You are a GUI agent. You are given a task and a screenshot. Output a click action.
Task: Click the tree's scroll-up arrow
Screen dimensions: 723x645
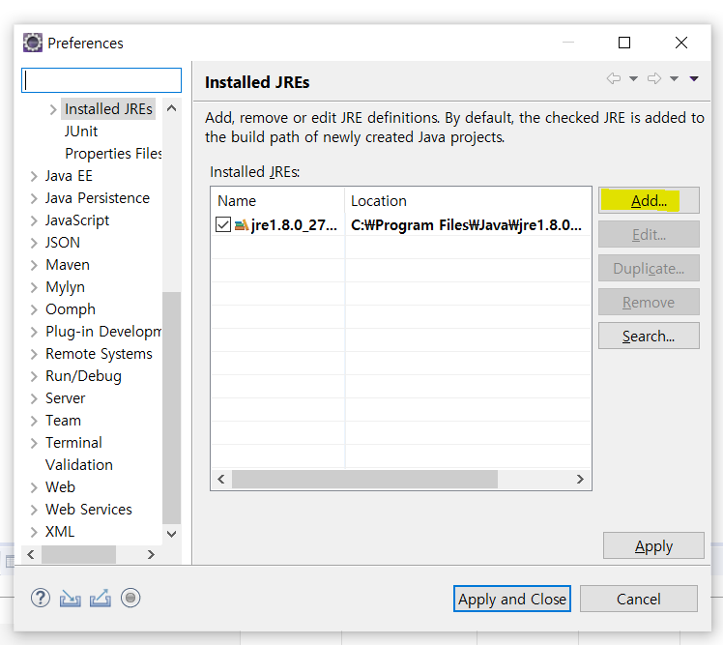171,108
